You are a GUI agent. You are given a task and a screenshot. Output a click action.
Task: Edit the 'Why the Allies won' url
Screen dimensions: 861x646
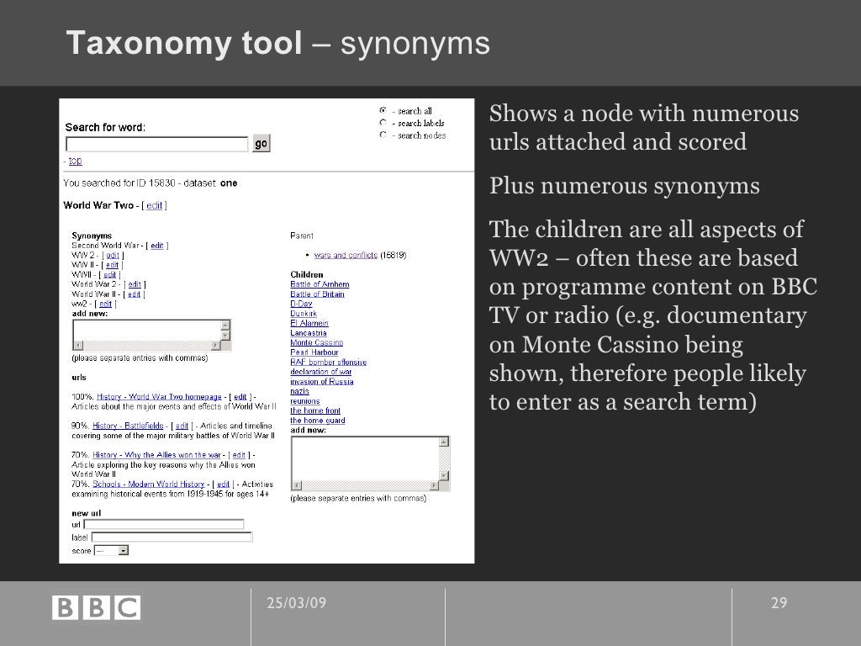click(x=238, y=455)
